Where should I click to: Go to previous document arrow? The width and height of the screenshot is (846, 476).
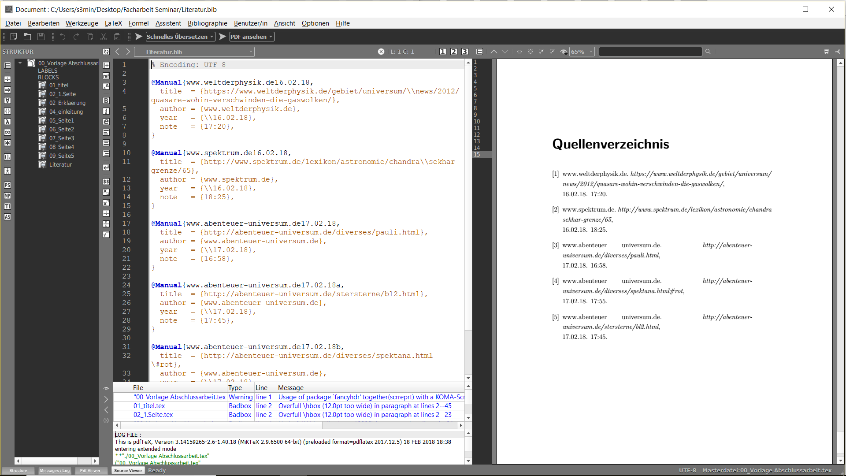(x=118, y=52)
